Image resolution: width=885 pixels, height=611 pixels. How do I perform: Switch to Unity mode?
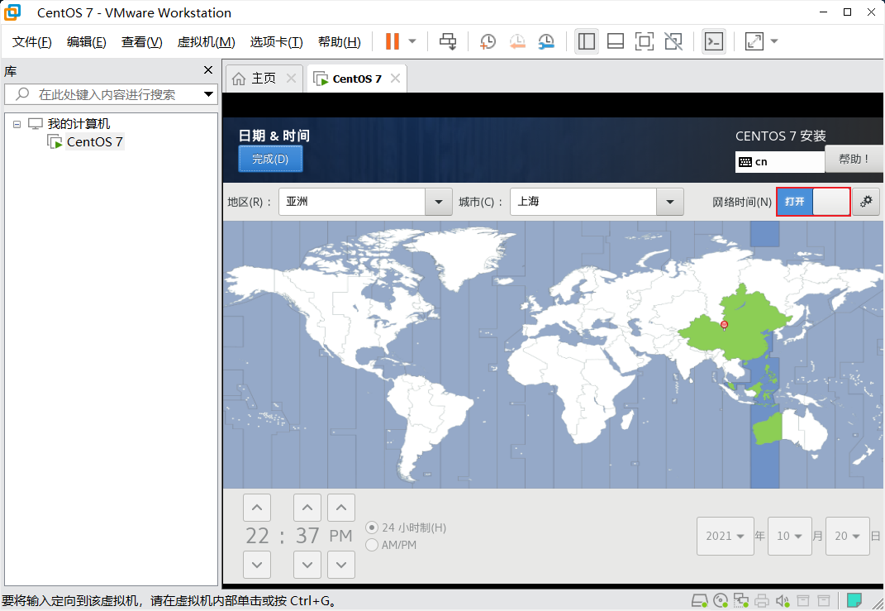coord(673,41)
